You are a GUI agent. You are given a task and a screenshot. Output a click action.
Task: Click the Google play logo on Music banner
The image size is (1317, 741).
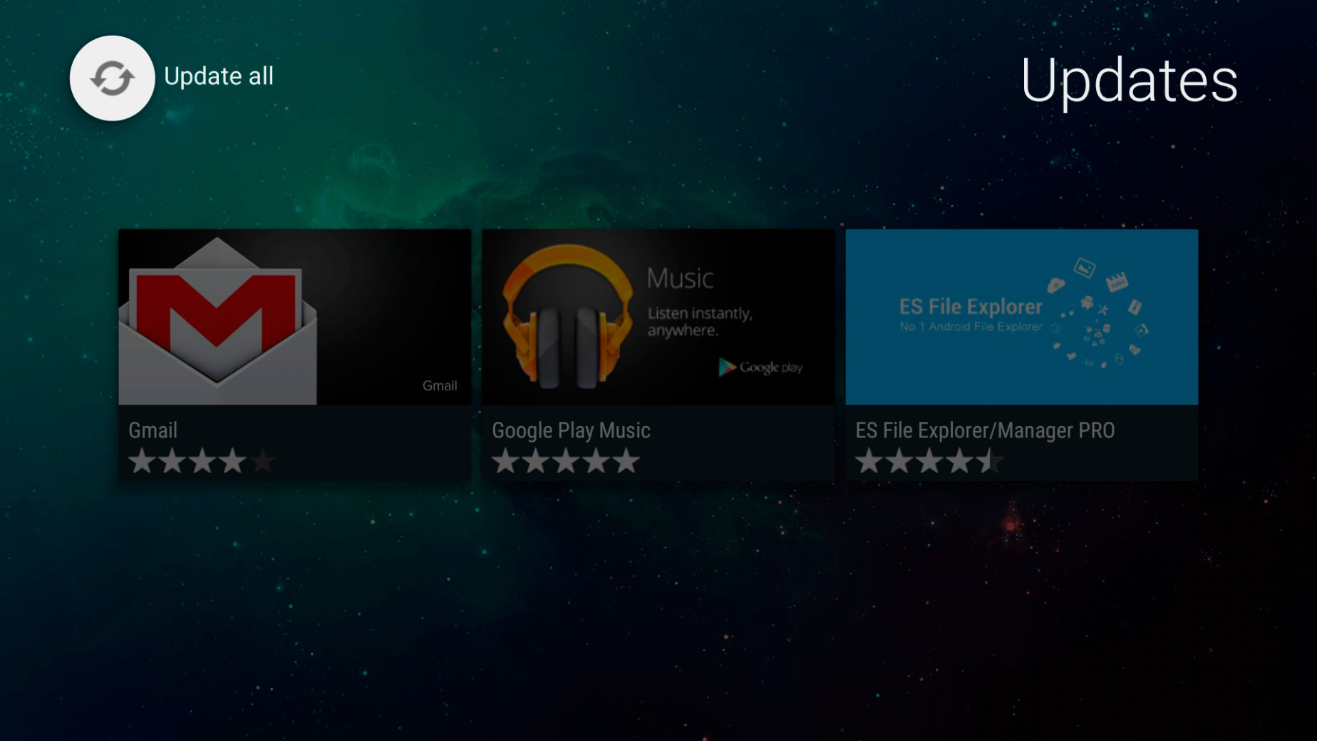(760, 367)
